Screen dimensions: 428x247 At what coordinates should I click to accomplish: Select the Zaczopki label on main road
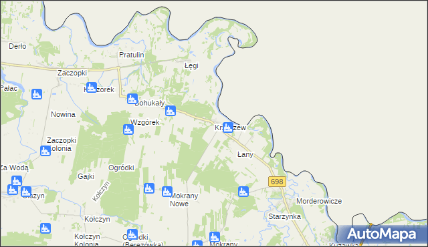coord(72,73)
